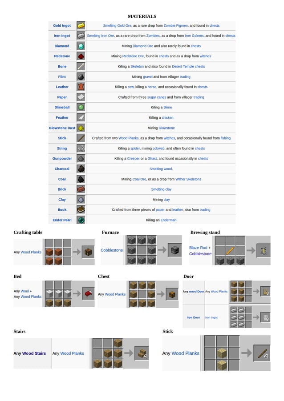Click the MATERIALS heading text

142,16
